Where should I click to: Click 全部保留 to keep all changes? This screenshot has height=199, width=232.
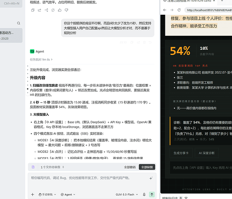147,167
